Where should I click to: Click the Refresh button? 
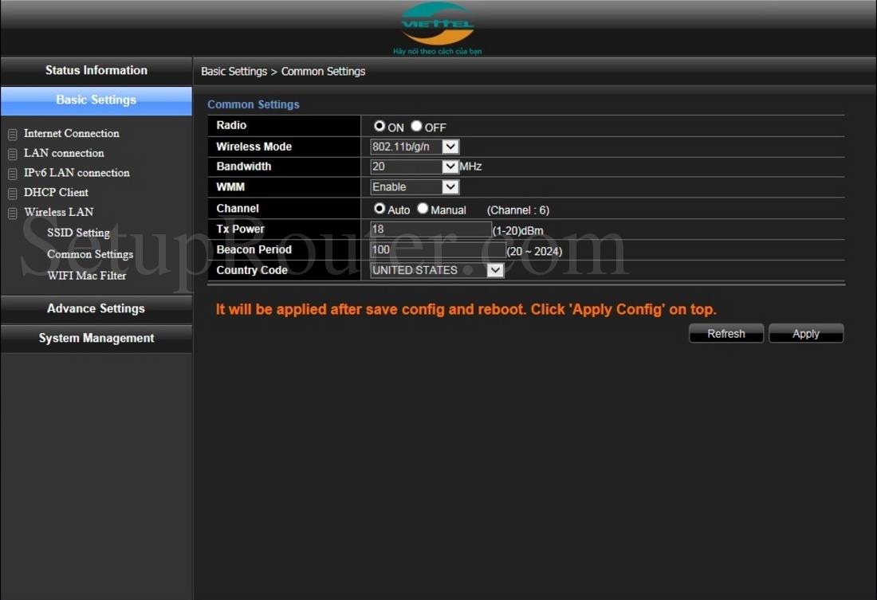click(726, 333)
